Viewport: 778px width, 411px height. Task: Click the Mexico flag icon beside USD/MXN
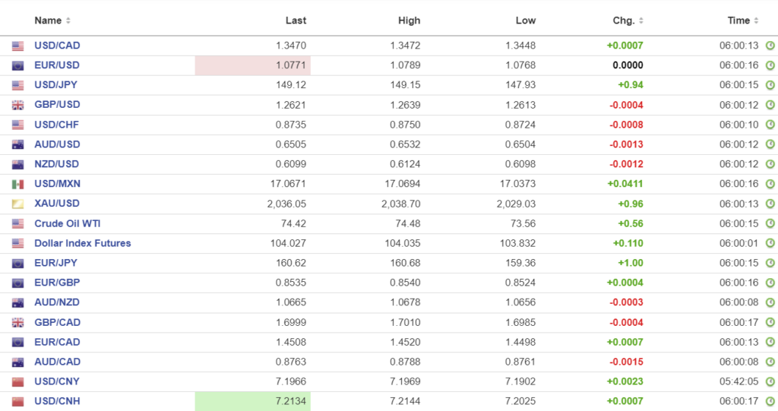pyautogui.click(x=18, y=184)
